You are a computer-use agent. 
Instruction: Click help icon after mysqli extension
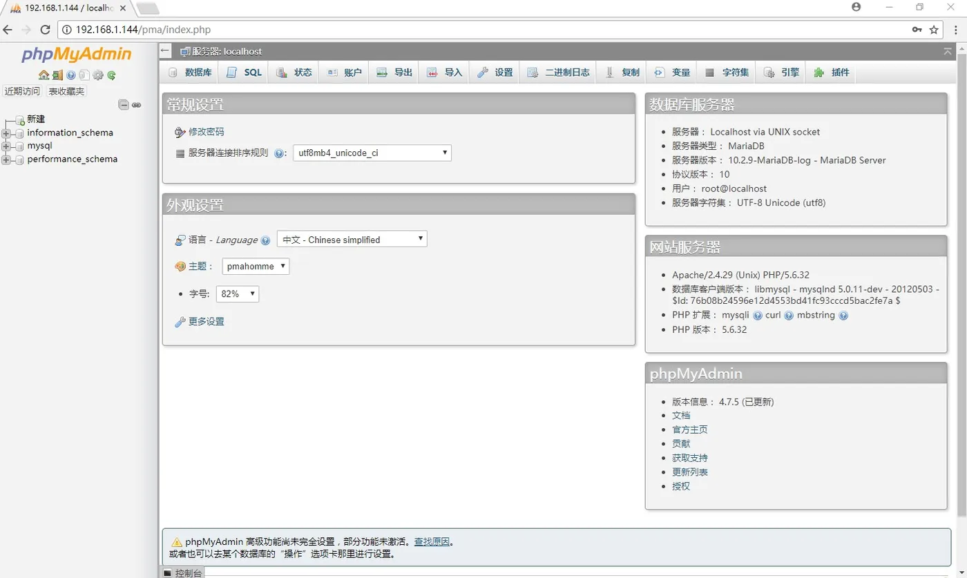pyautogui.click(x=757, y=316)
